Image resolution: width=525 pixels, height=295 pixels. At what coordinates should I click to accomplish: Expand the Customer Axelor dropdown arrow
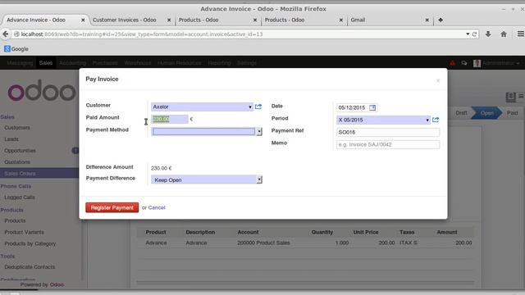250,107
